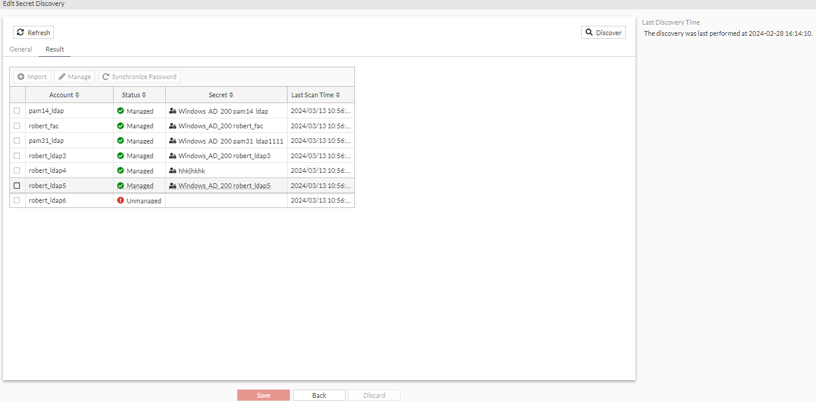Viewport: 816px width, 403px height.
Task: Sort by Last Scan Time arrows
Action: click(337, 95)
